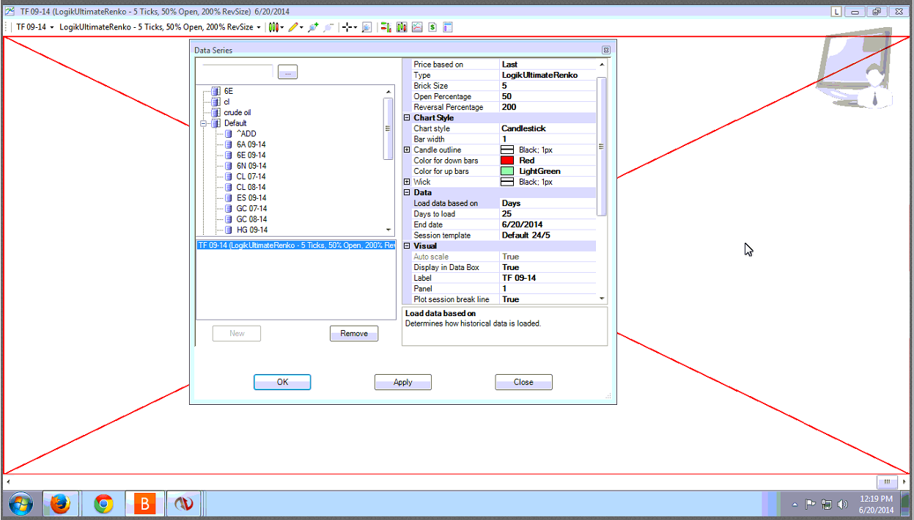Image resolution: width=914 pixels, height=520 pixels.
Task: Select the CL 08-14 instrument
Action: click(251, 187)
